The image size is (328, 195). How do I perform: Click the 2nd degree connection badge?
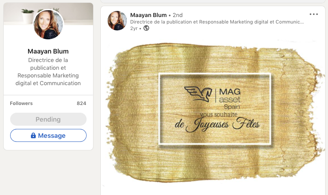click(178, 15)
